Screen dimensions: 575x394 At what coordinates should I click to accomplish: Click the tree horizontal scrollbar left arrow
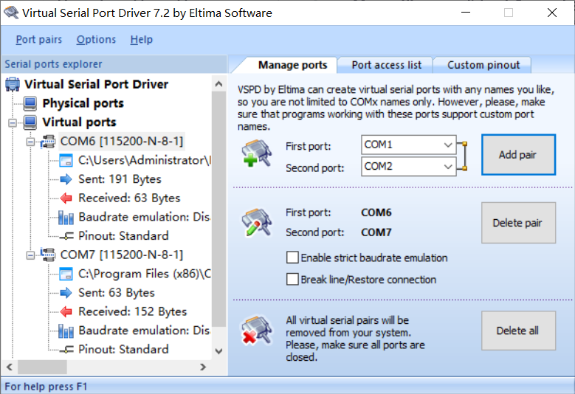pos(10,367)
